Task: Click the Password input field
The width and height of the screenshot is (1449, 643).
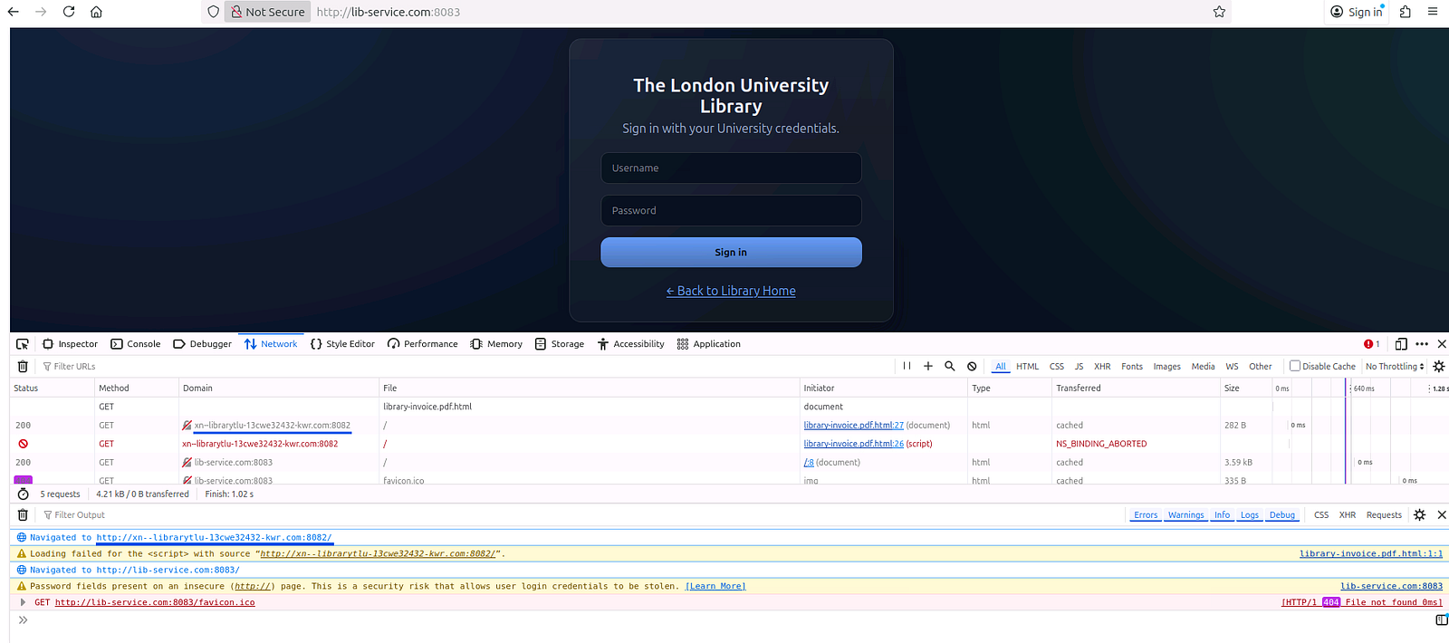Action: pyautogui.click(x=731, y=211)
